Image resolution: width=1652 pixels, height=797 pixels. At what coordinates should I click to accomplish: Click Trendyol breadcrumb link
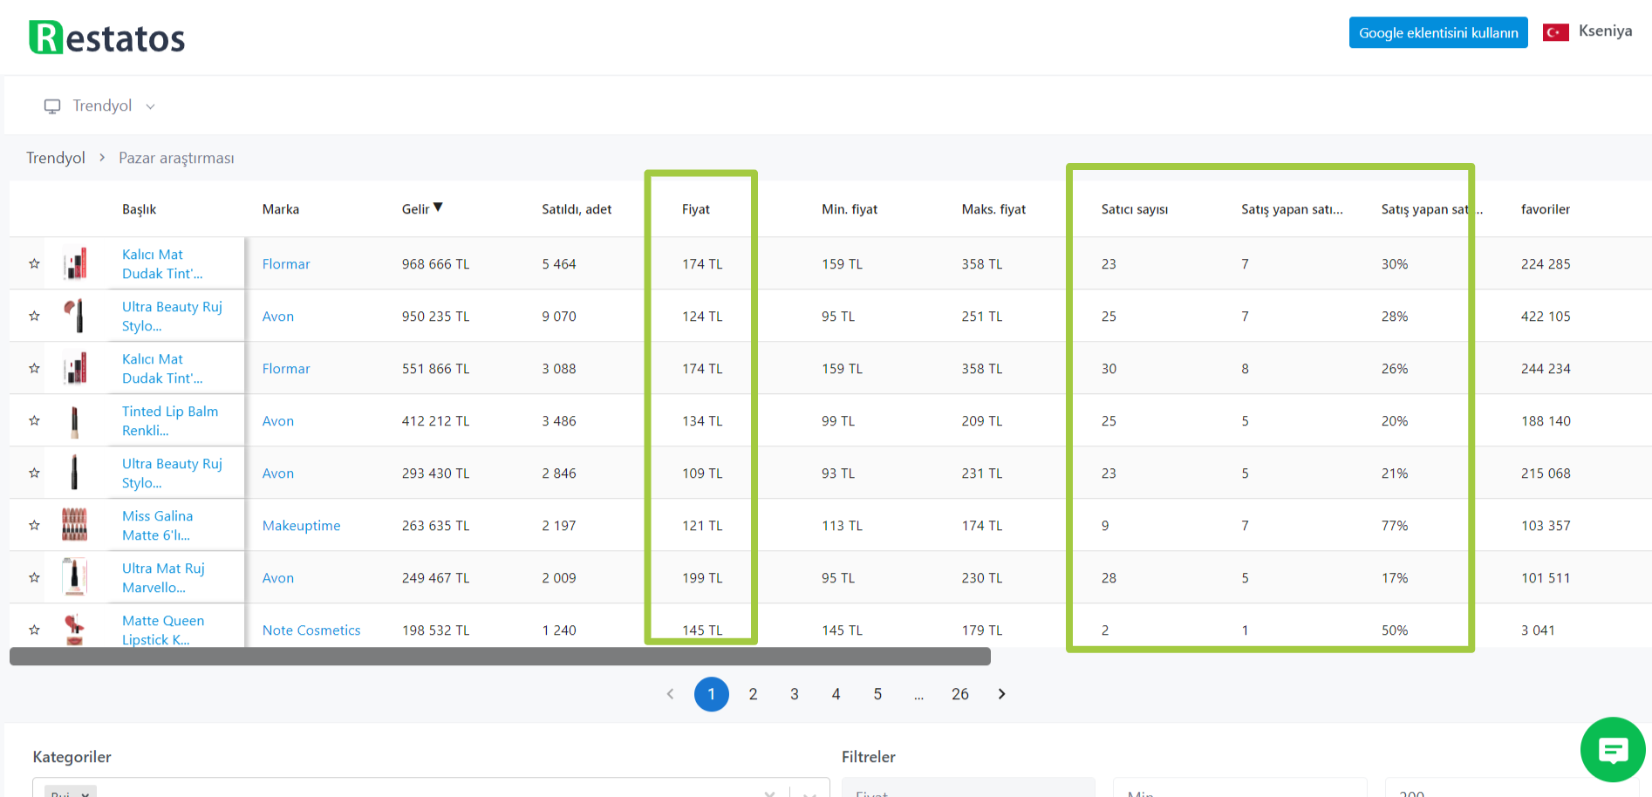point(56,158)
